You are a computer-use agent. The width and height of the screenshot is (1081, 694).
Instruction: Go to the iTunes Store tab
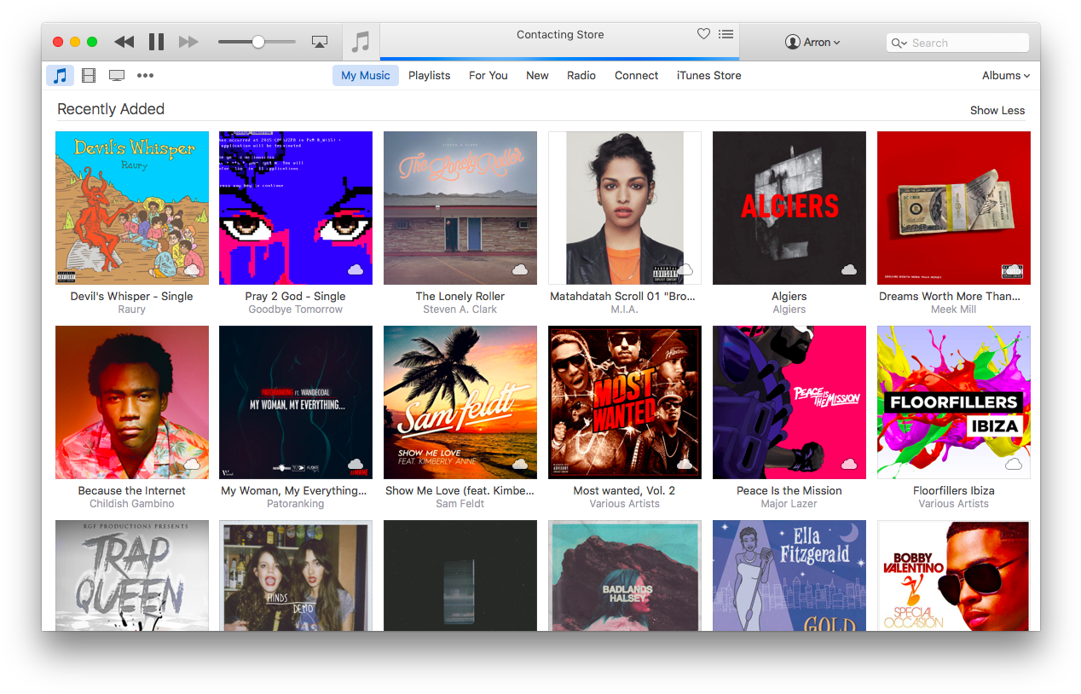point(708,75)
